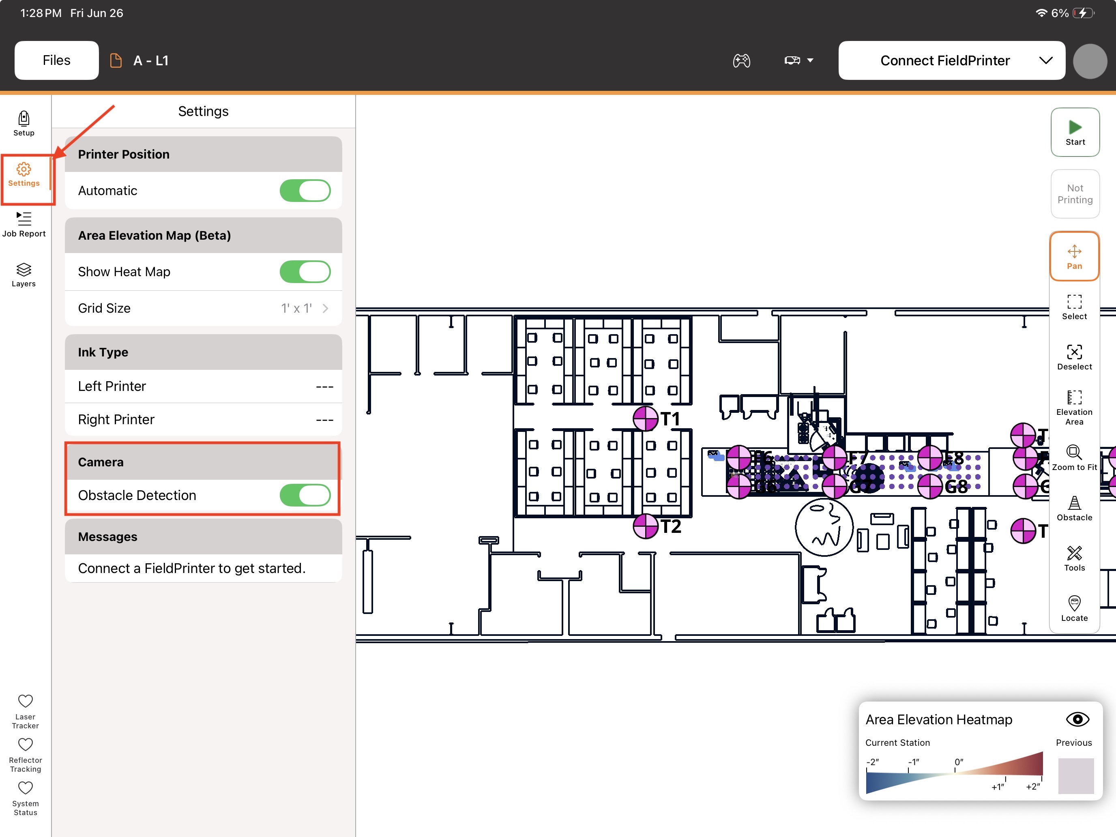Click the gray profile circle
This screenshot has width=1116, height=837.
(x=1090, y=61)
